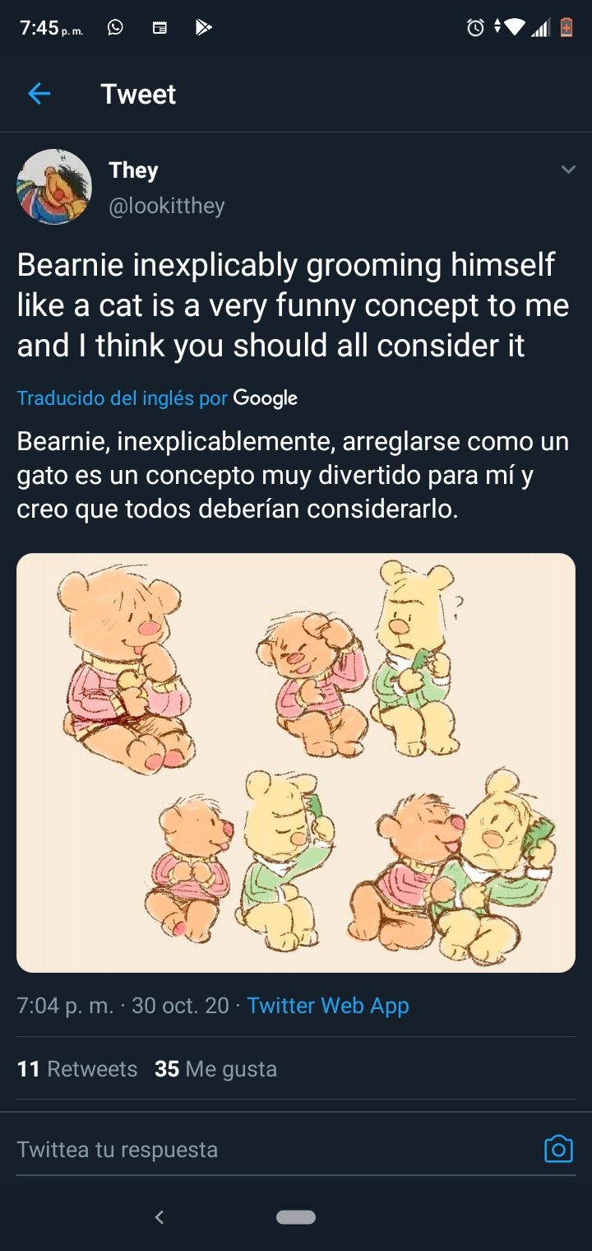The height and width of the screenshot is (1251, 592).
Task: Tap the back arrow in the Tweet header
Action: 39,94
